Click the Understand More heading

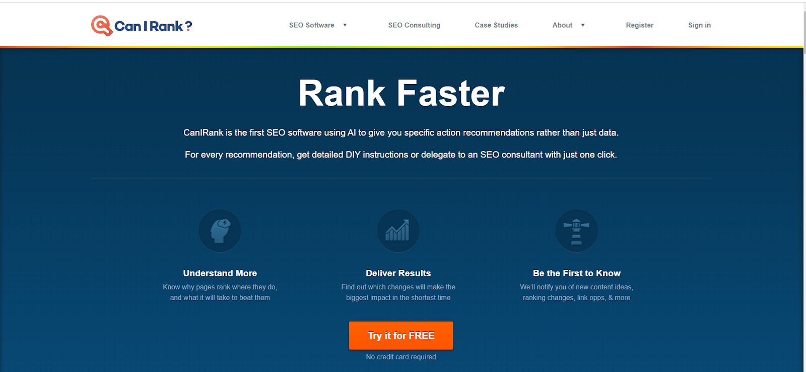click(220, 273)
